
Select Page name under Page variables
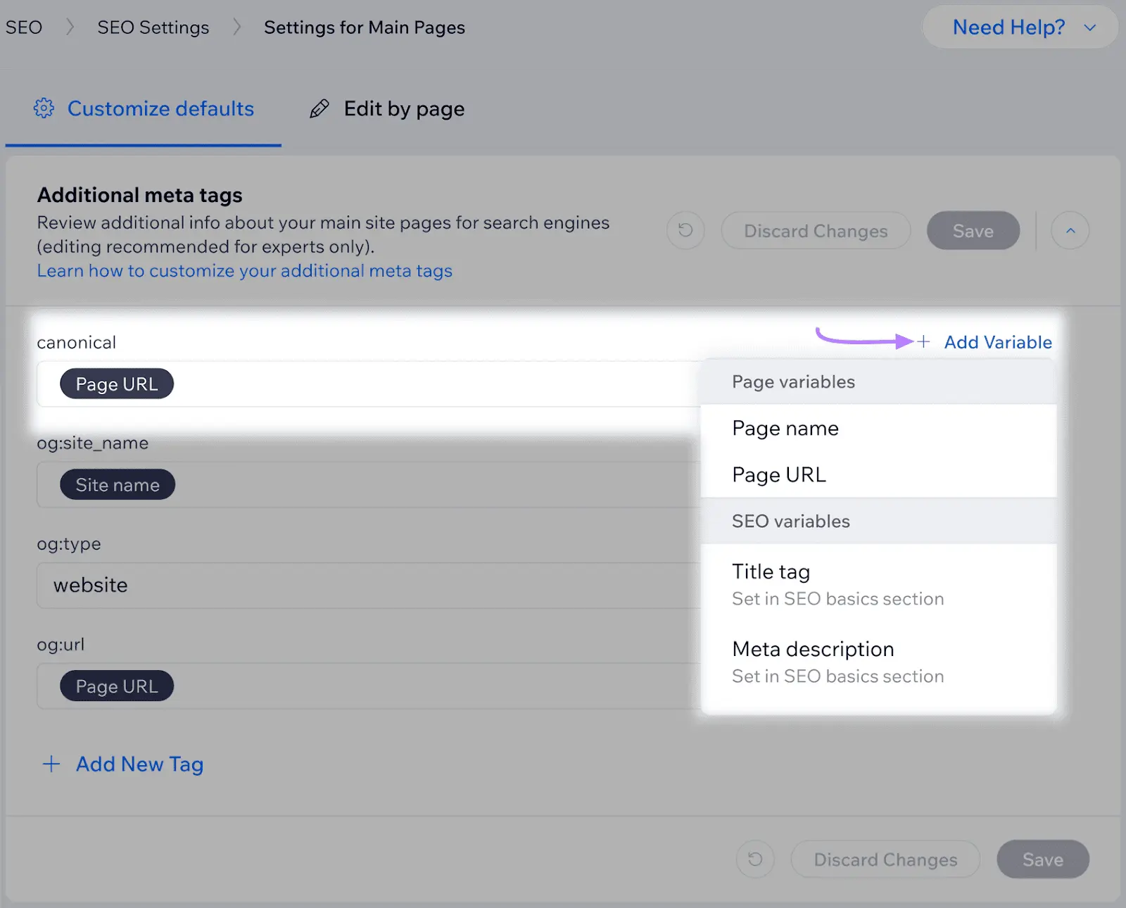(x=785, y=428)
